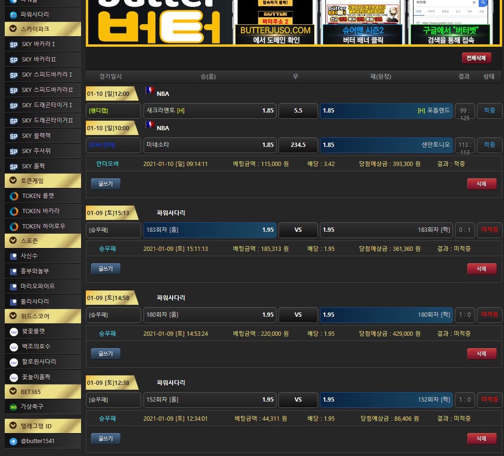The image size is (504, 456).
Task: Delete the 180회차 bet record
Action: 482,354
